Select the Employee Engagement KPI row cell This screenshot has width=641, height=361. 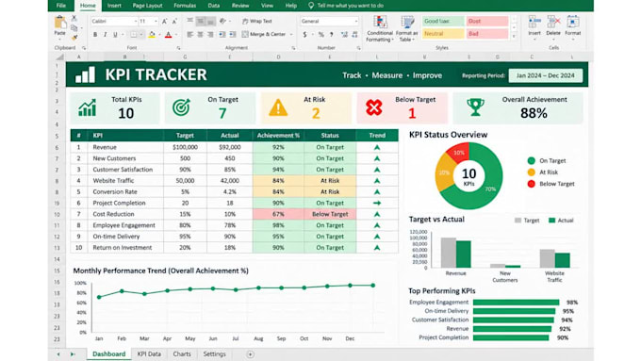click(125, 225)
